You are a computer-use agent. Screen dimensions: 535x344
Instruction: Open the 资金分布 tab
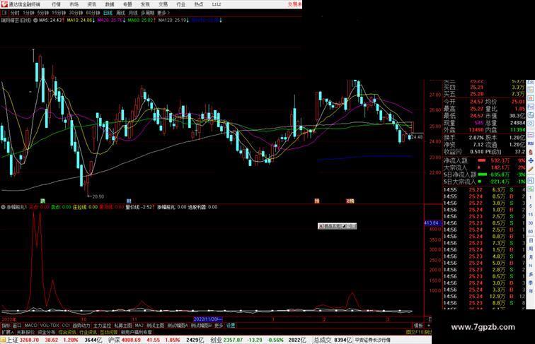pos(47,332)
